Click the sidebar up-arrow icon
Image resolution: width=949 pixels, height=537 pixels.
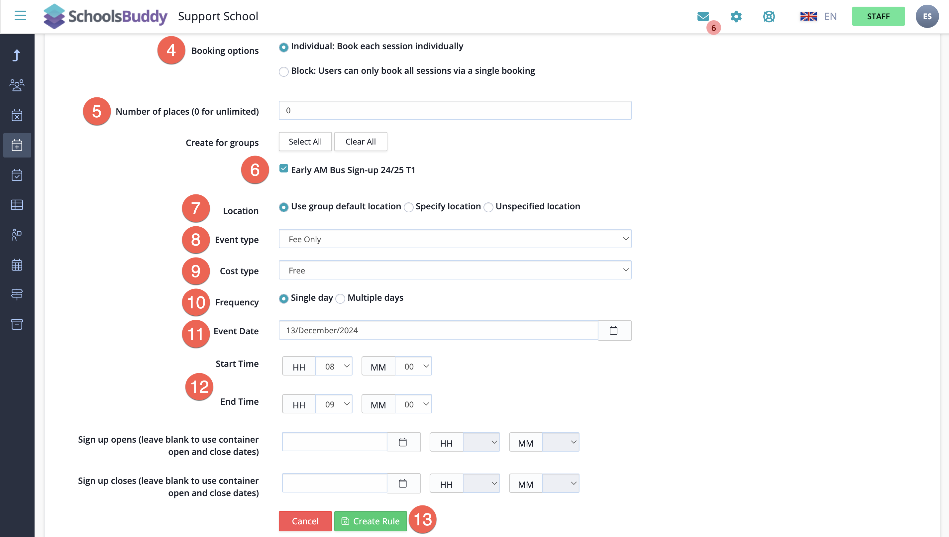(x=17, y=55)
